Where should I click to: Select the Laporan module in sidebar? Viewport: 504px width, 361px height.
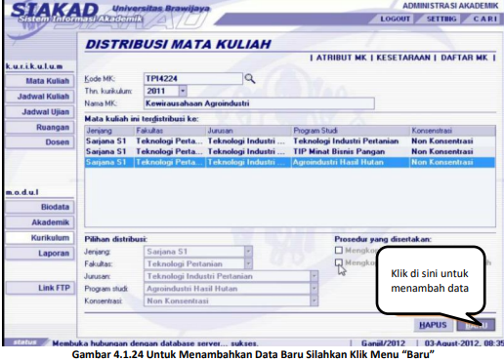click(40, 253)
